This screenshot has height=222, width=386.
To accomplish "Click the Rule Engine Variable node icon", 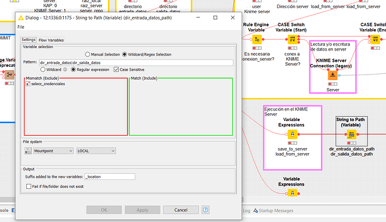I will 257,39.
